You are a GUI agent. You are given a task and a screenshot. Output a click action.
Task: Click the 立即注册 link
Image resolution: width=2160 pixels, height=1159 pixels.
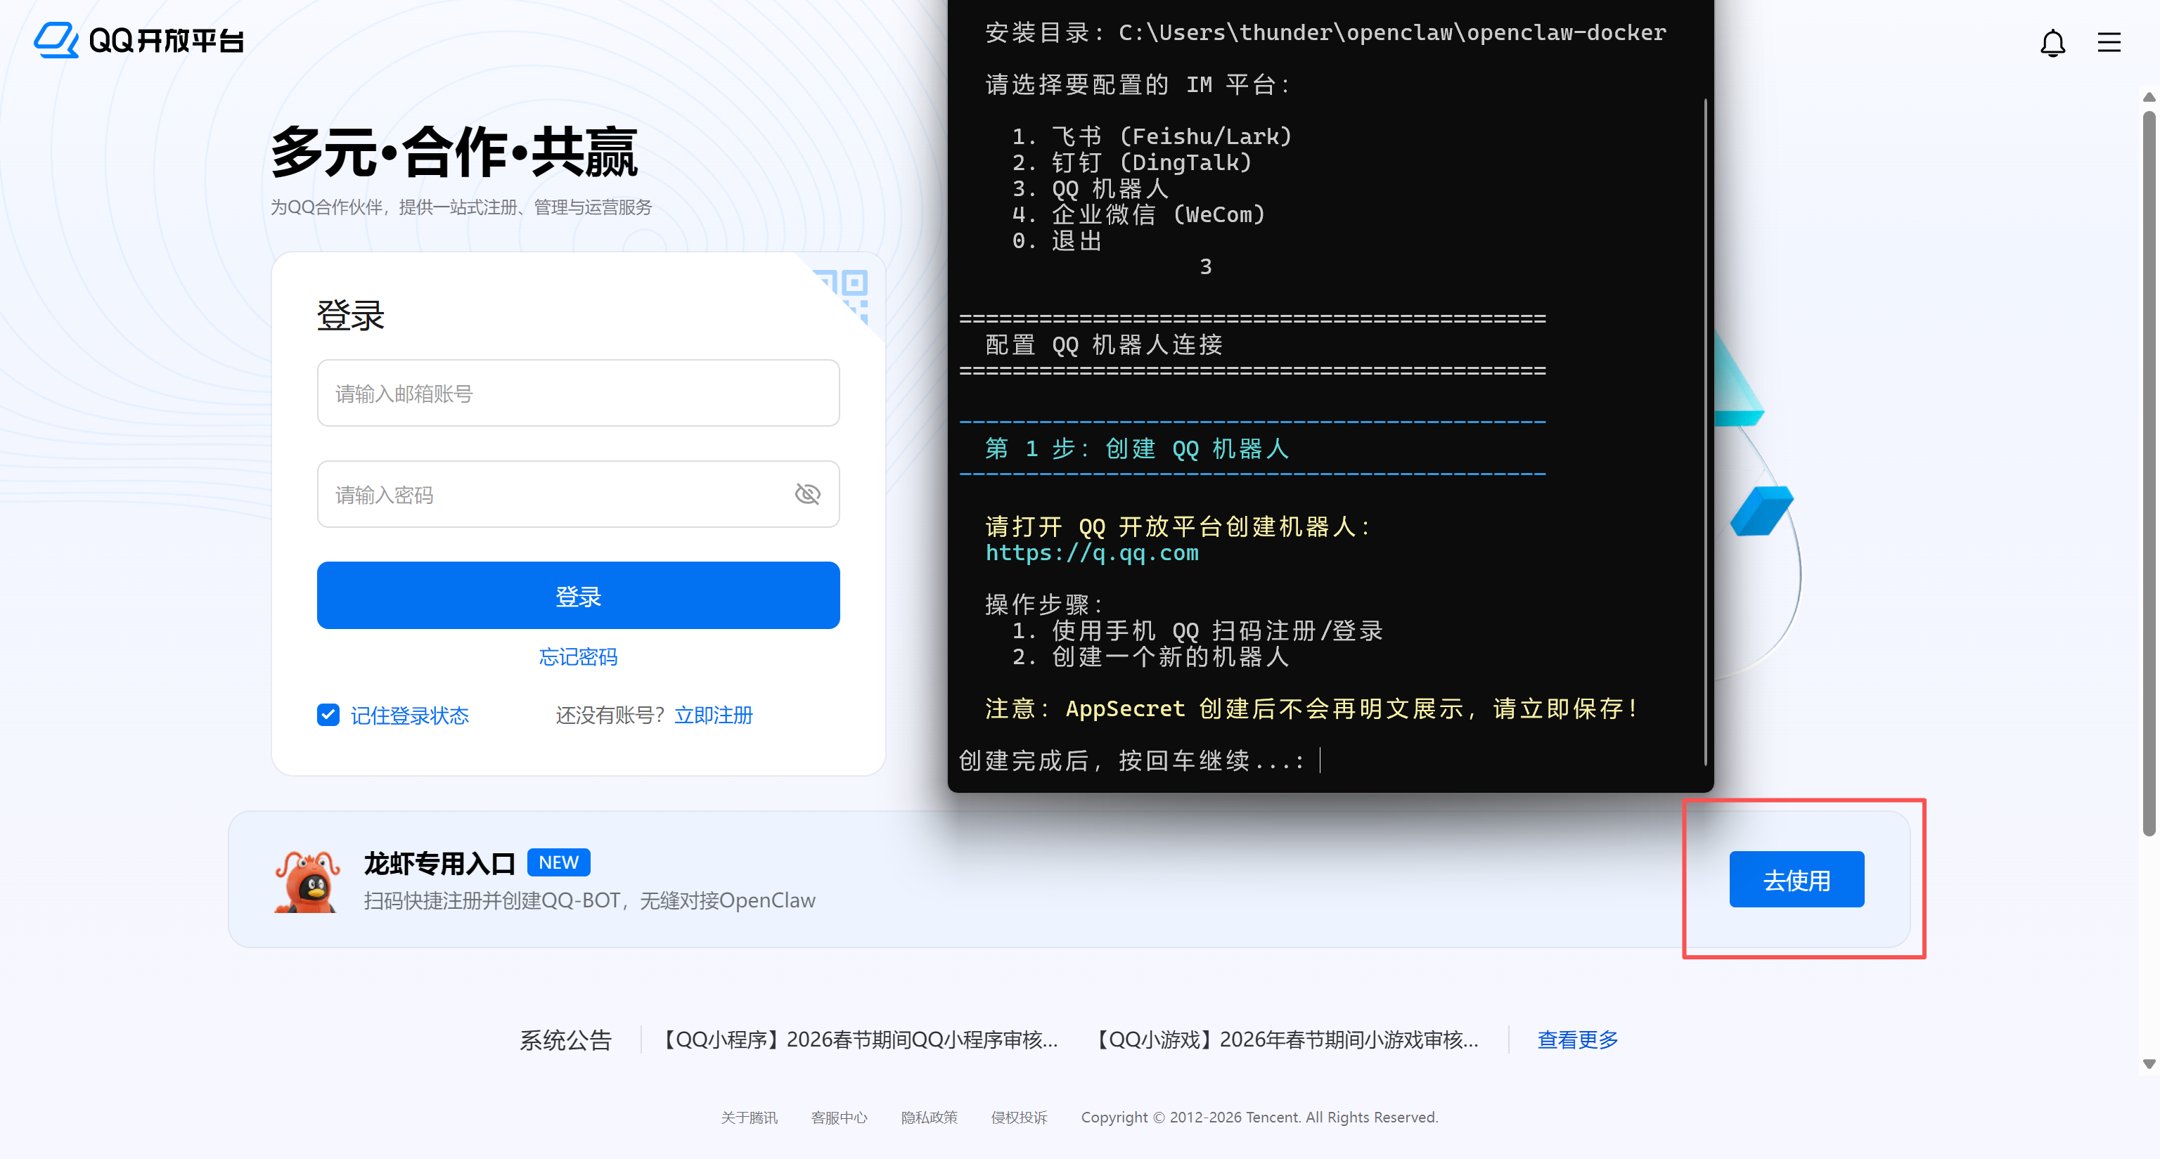coord(713,714)
